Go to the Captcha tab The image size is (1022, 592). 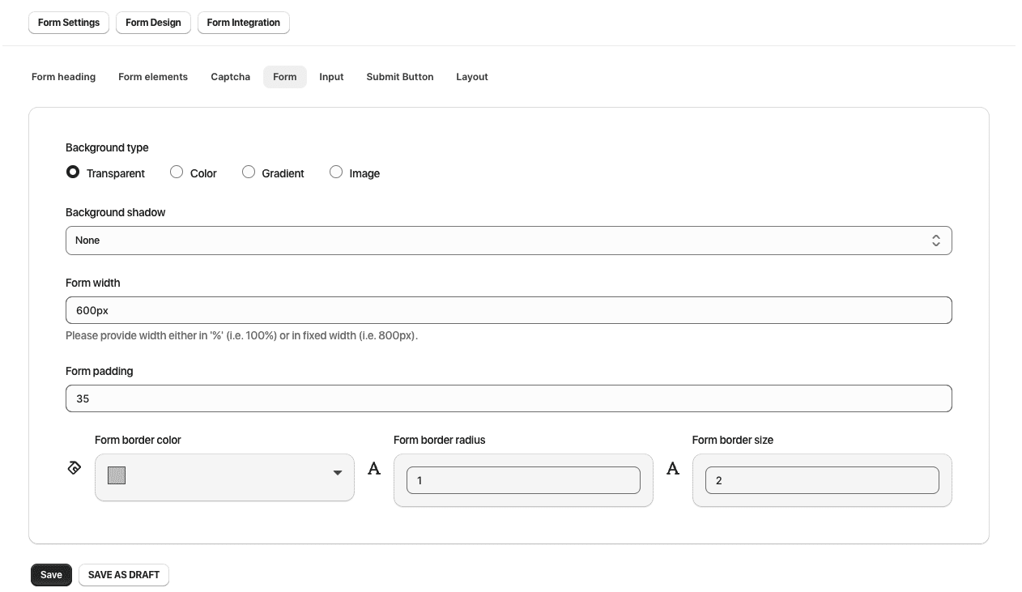230,77
